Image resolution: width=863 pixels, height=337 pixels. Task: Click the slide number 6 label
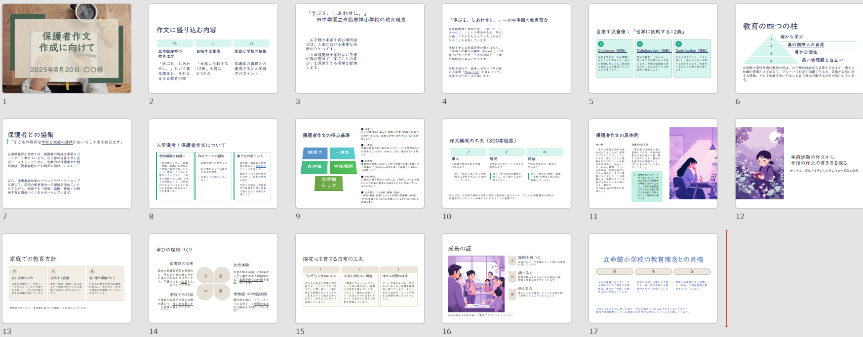738,102
